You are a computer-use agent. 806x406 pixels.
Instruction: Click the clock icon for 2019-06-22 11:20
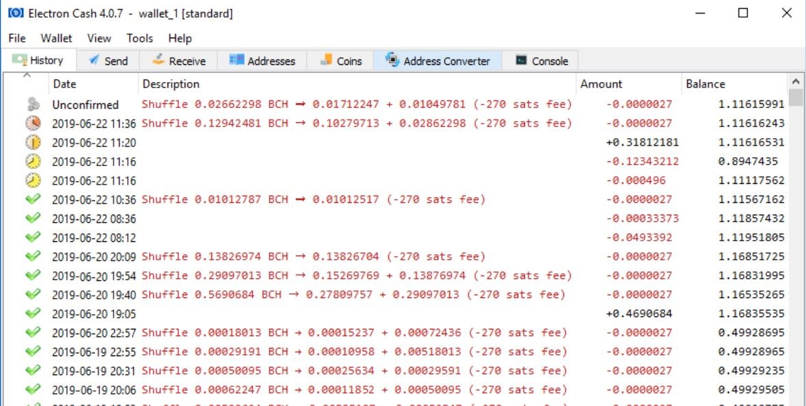coord(33,142)
